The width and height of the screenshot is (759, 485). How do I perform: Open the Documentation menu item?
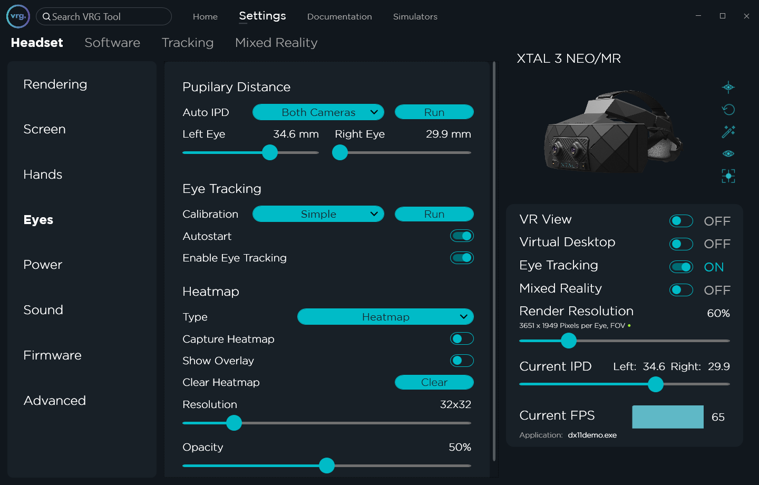(339, 17)
